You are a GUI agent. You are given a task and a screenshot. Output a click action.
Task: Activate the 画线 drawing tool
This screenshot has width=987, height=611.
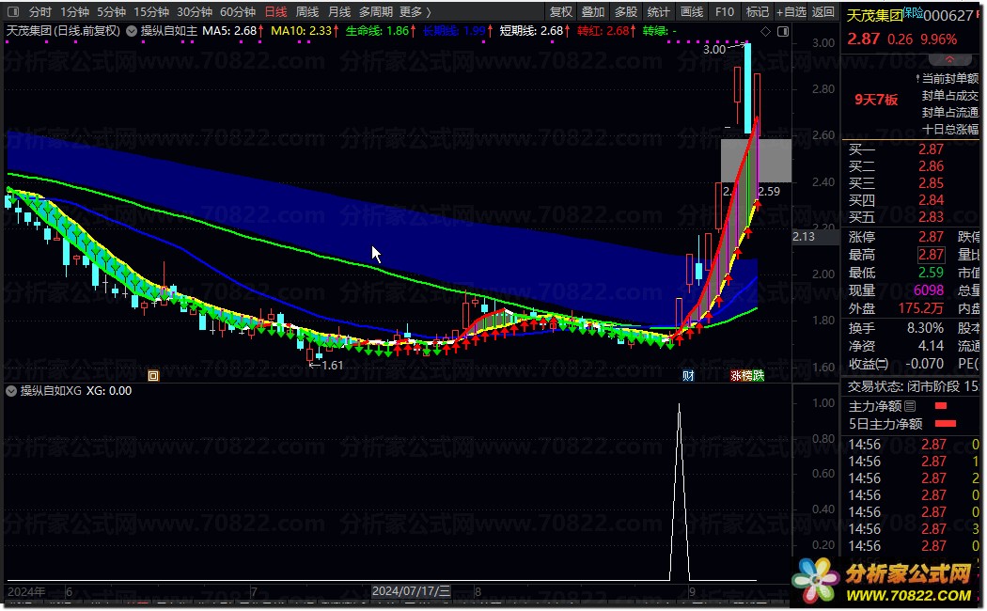(x=691, y=11)
